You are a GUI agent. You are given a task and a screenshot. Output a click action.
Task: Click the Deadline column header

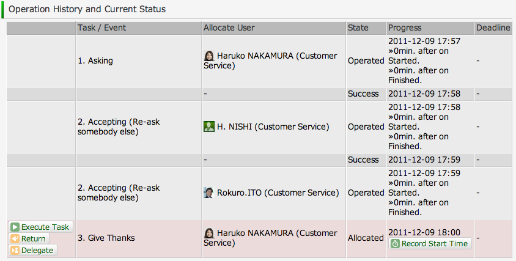(x=494, y=28)
